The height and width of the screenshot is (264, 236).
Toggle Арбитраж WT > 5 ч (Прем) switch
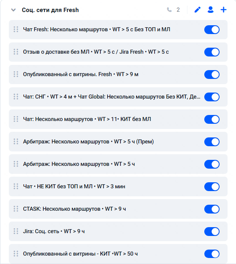pos(212,142)
